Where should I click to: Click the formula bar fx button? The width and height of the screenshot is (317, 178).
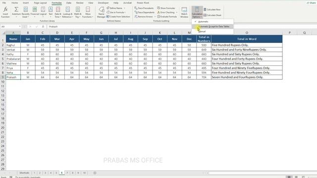[43, 26]
